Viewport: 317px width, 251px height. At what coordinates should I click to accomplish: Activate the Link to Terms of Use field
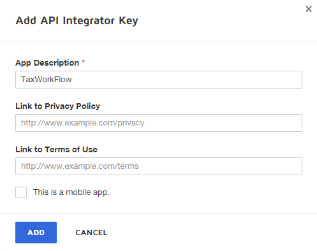click(159, 166)
